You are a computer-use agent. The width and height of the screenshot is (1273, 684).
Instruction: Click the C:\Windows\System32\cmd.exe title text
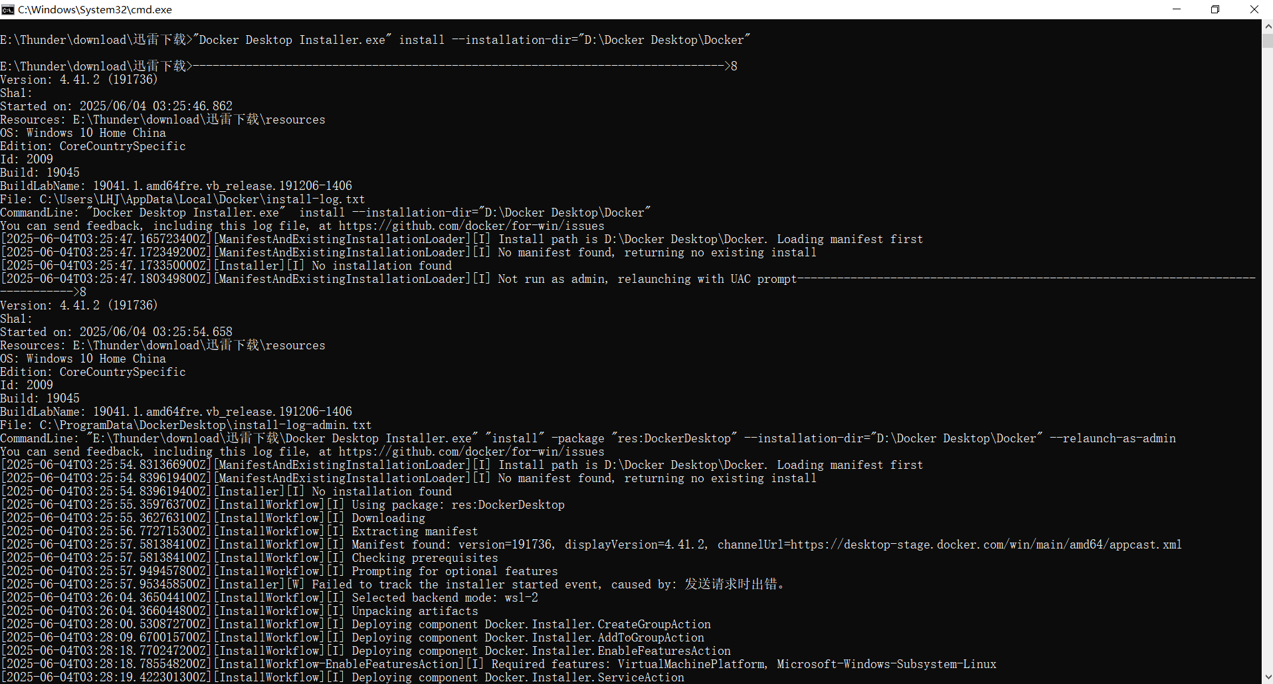(95, 9)
